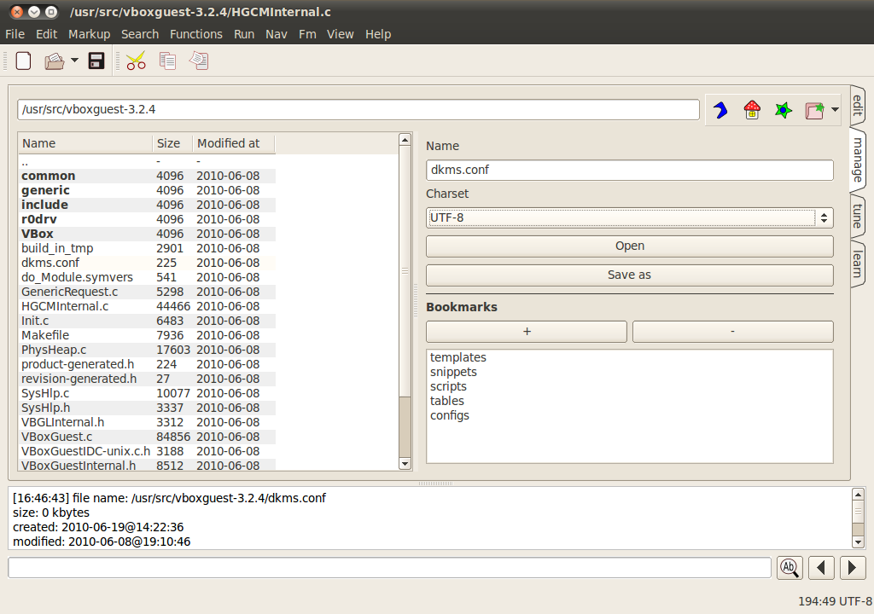Viewport: 874px width, 614px height.
Task: Open the Search menu
Action: click(140, 34)
